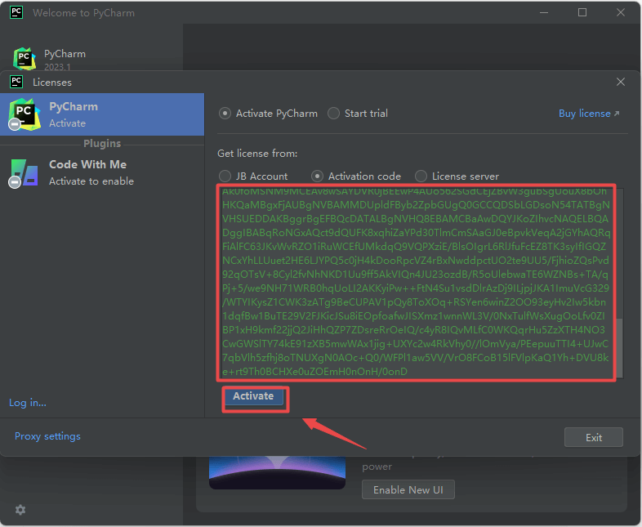Click the PyCharm logo in Licenses list
642x527 pixels.
pyautogui.click(x=24, y=114)
